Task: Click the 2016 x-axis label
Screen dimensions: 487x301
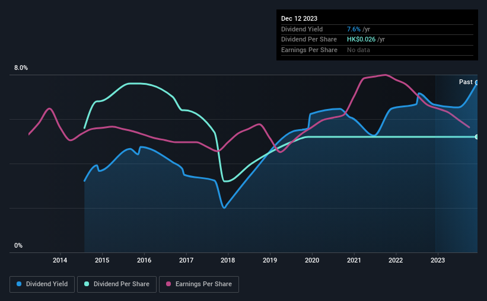Action: [144, 260]
